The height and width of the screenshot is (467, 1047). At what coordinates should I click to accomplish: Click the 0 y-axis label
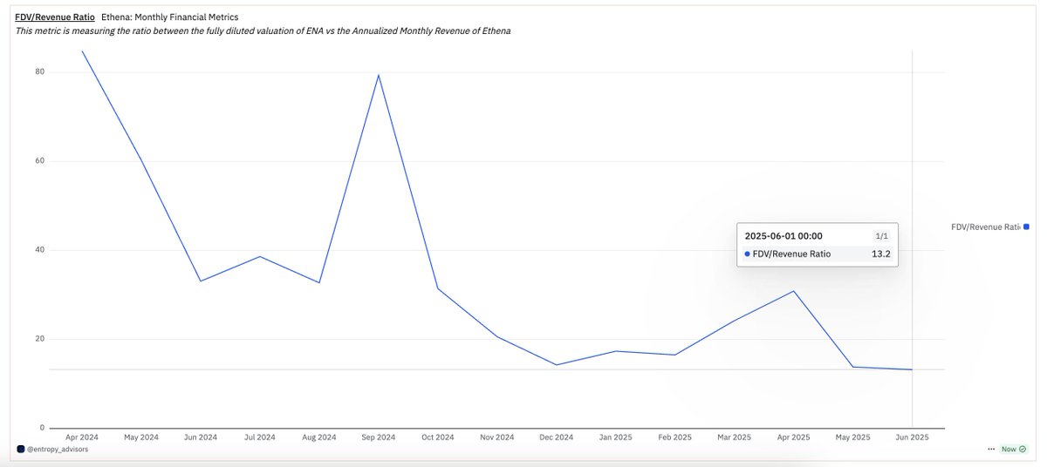[x=43, y=428]
